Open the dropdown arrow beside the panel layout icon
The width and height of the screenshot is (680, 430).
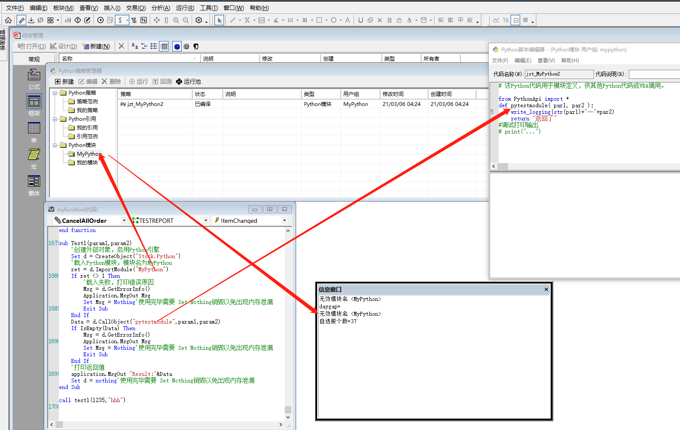(58, 20)
